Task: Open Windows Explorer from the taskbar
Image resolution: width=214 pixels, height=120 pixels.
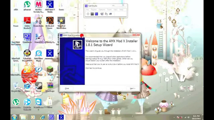Action: coord(23,117)
